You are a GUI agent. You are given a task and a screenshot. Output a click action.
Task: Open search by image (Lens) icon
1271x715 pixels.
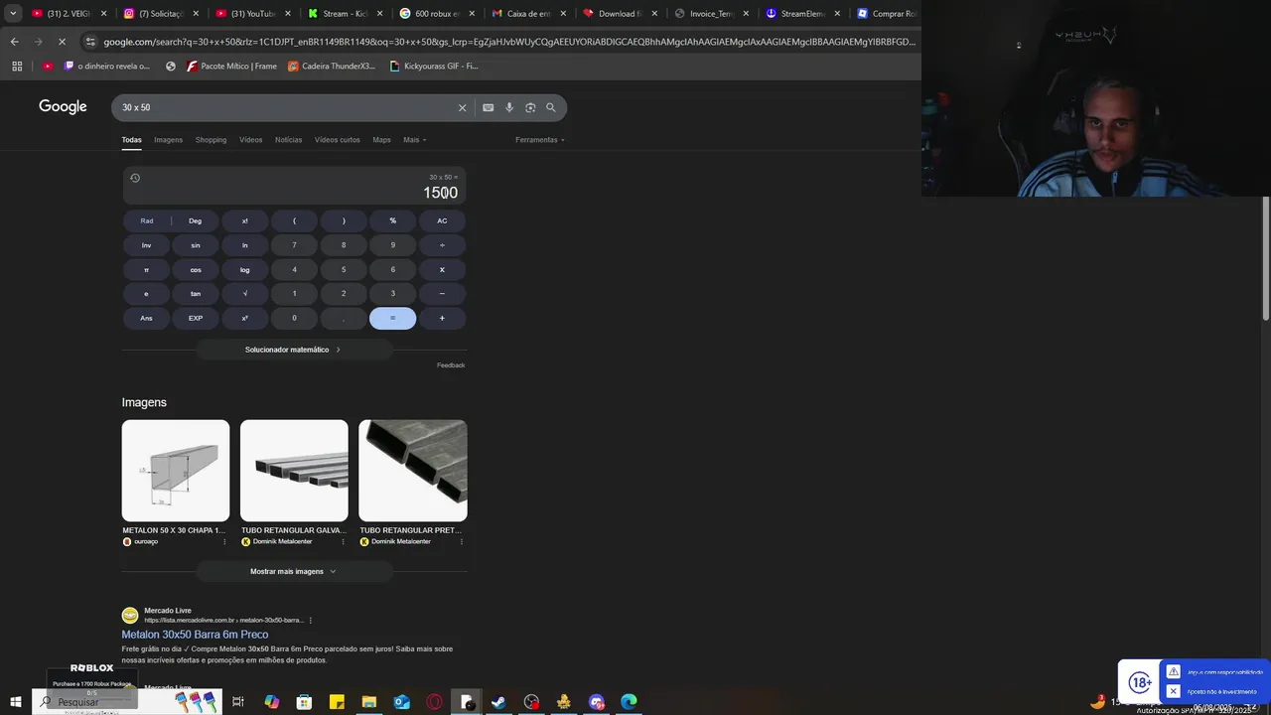pos(530,107)
